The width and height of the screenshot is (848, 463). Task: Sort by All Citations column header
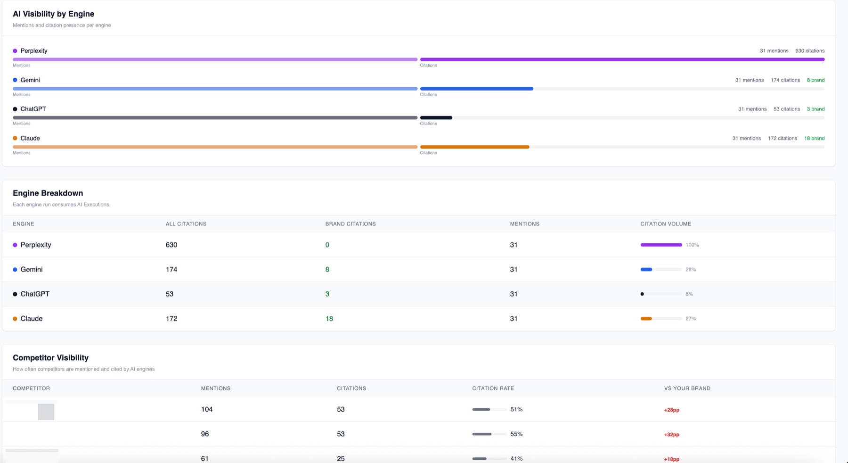(x=186, y=224)
